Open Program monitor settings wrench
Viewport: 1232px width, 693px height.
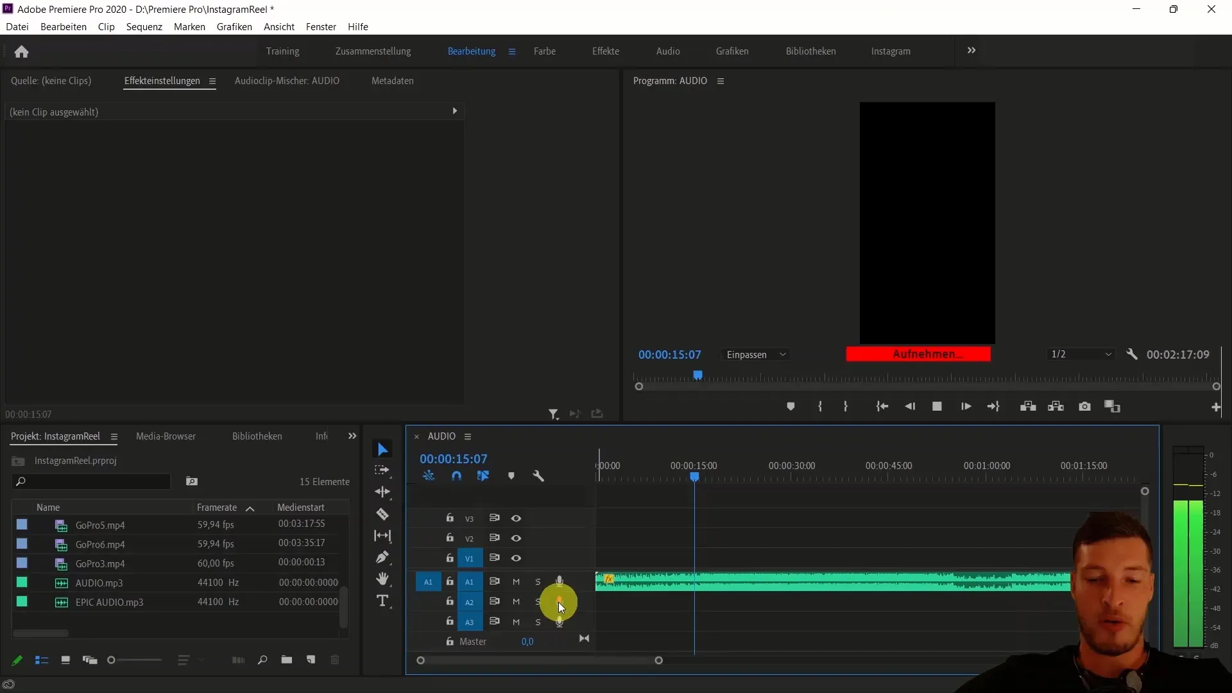coord(1132,354)
